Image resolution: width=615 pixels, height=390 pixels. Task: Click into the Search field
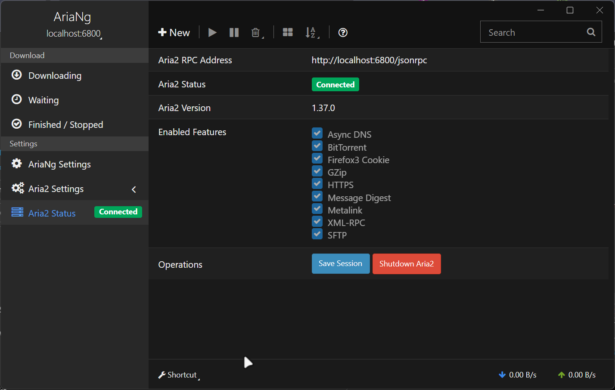click(x=533, y=33)
